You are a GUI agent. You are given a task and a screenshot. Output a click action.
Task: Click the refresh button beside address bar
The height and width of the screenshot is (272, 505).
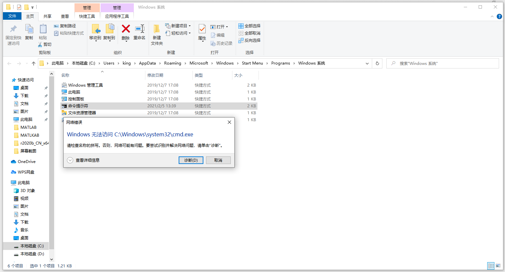[377, 63]
